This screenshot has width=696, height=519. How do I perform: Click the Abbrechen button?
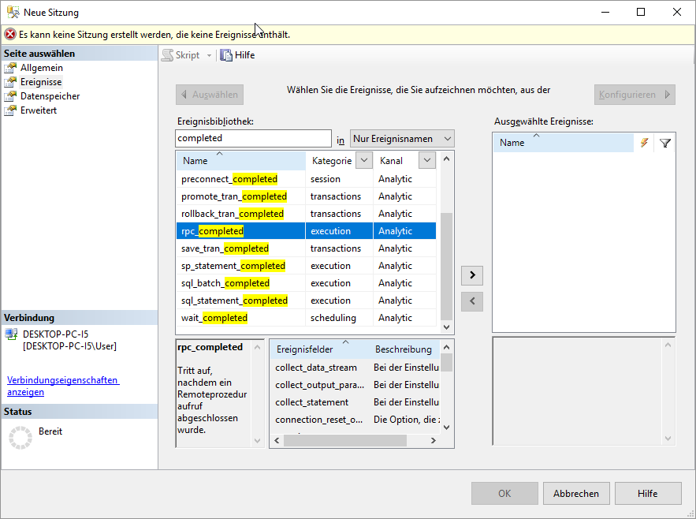click(575, 494)
